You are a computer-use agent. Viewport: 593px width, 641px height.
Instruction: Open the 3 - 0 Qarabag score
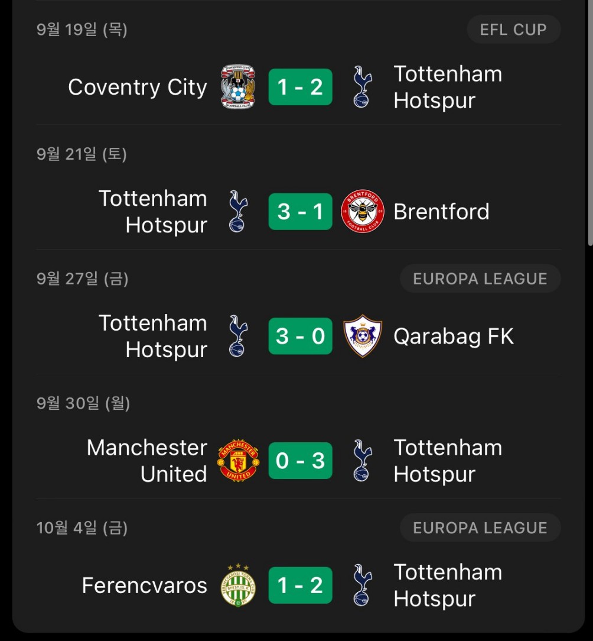(x=300, y=336)
